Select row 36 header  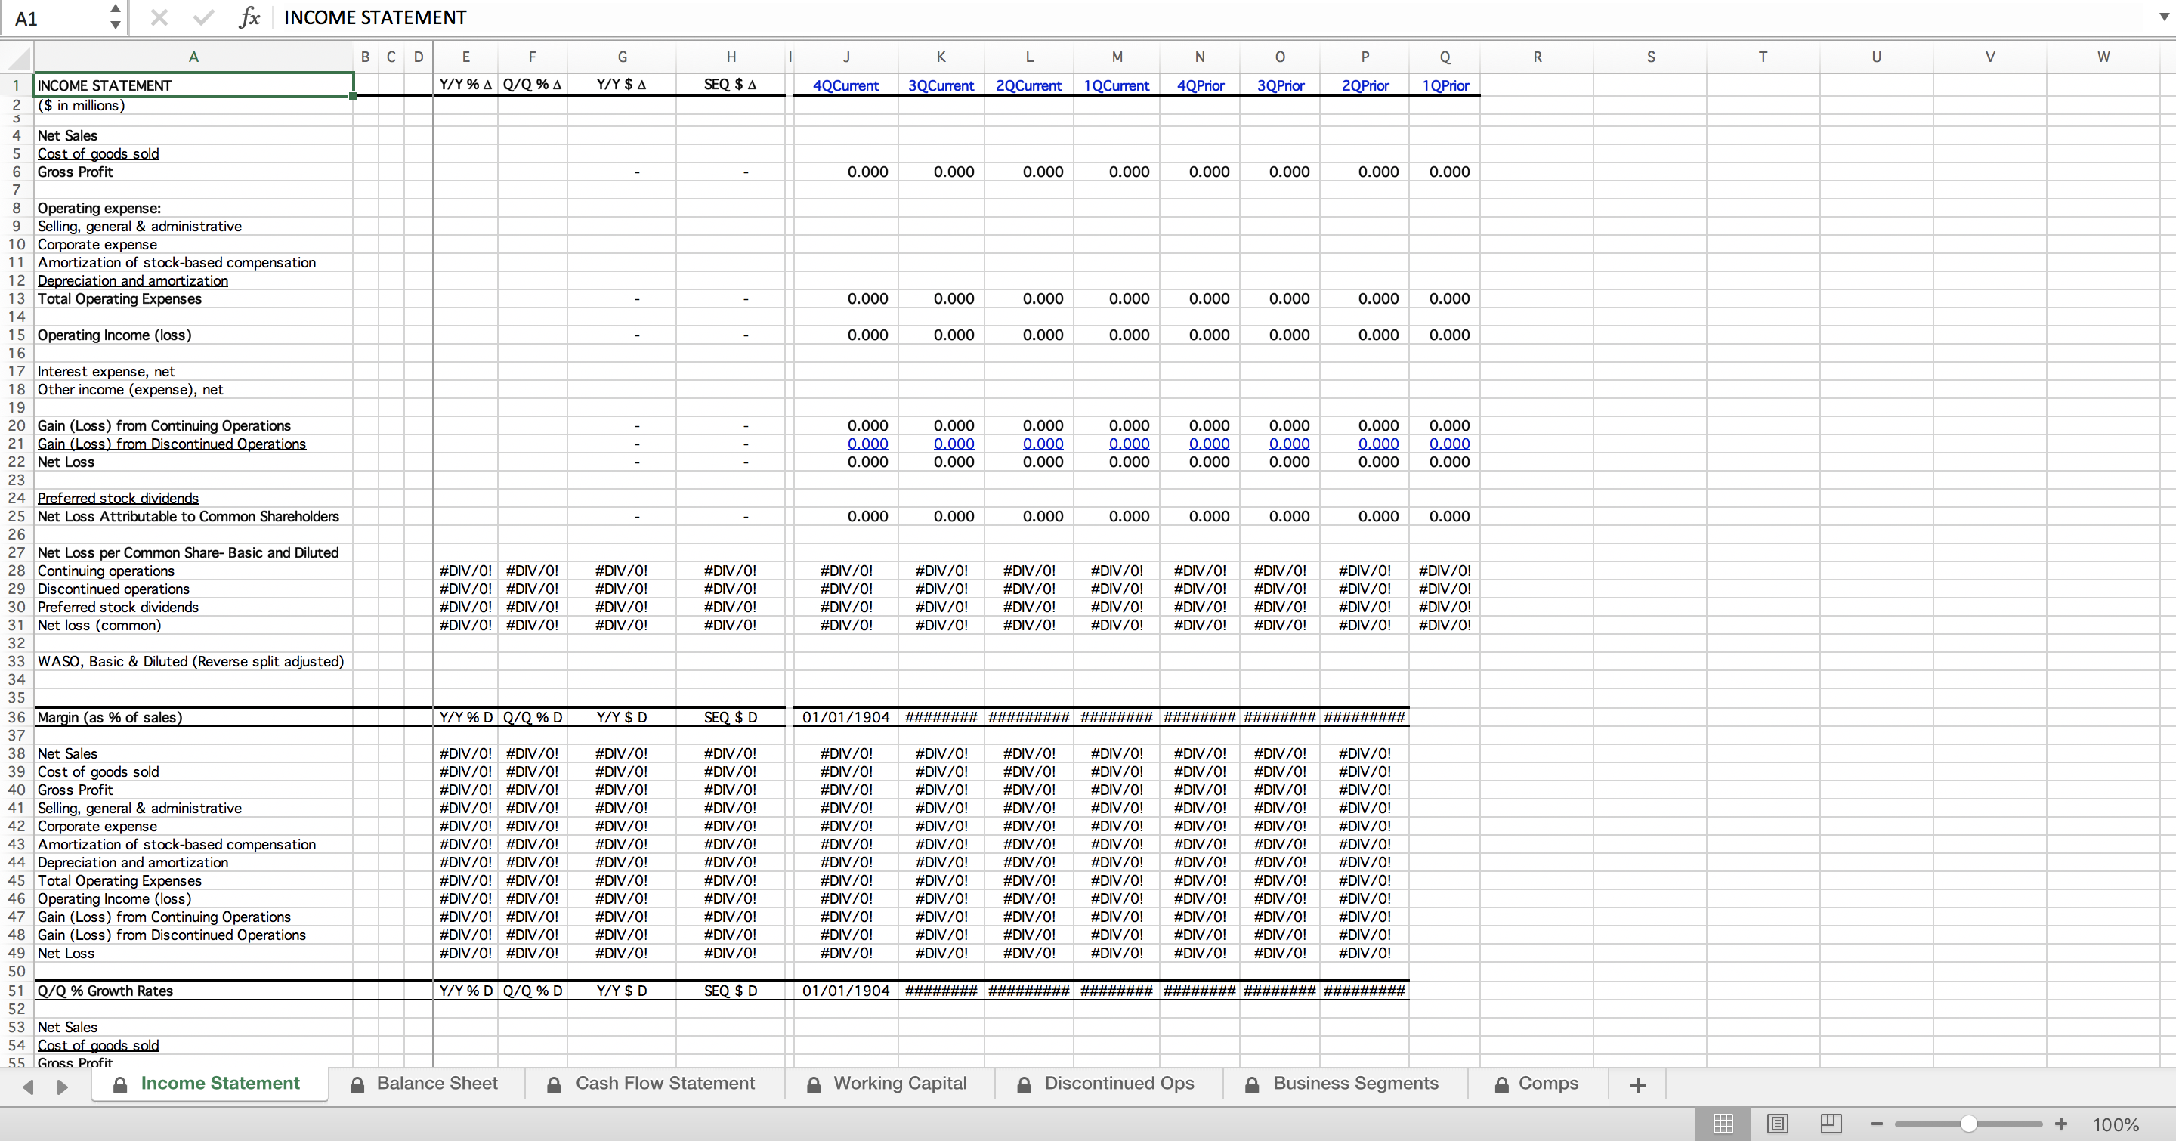[17, 717]
